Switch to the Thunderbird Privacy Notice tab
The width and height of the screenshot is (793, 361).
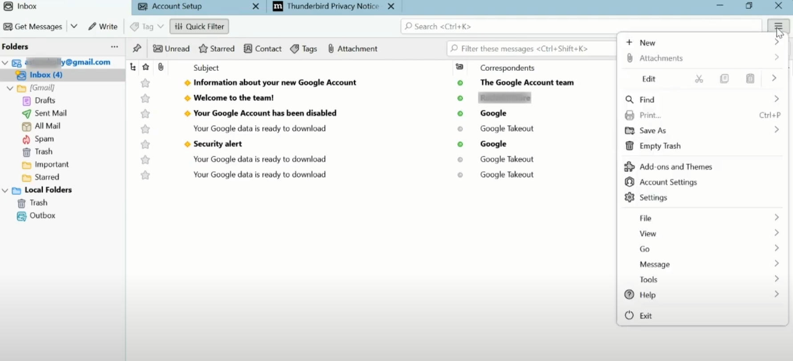click(332, 6)
